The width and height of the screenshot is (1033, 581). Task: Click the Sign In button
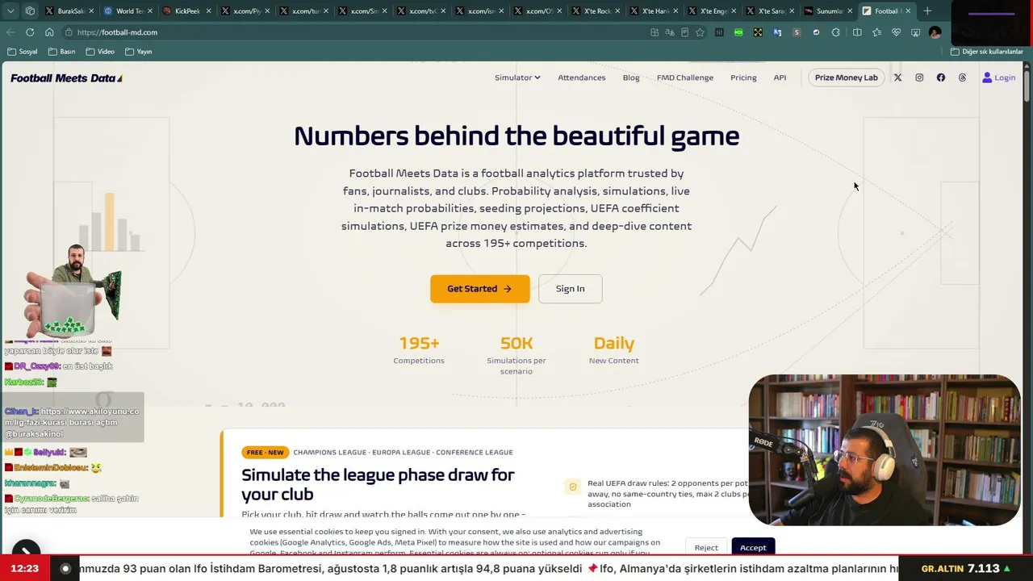click(571, 289)
